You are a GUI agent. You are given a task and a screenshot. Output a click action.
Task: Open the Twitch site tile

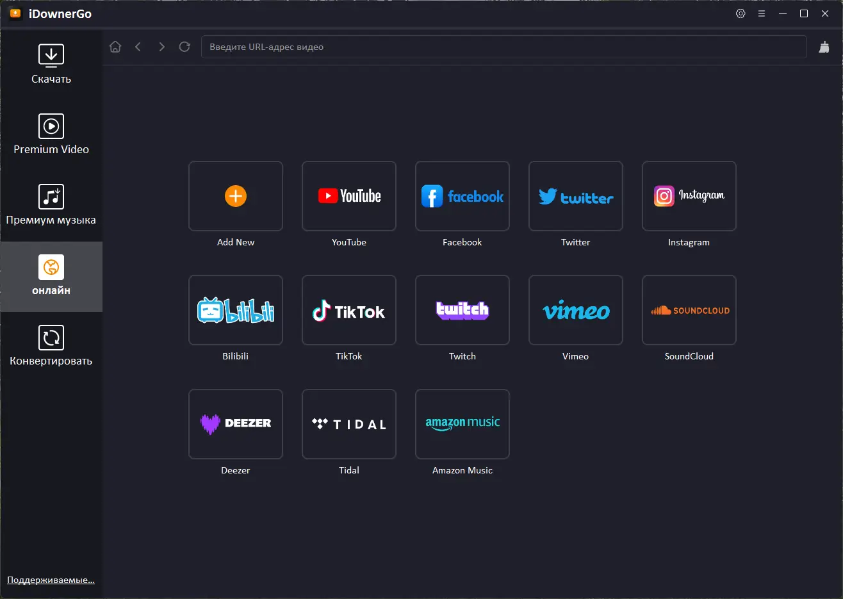(x=462, y=310)
